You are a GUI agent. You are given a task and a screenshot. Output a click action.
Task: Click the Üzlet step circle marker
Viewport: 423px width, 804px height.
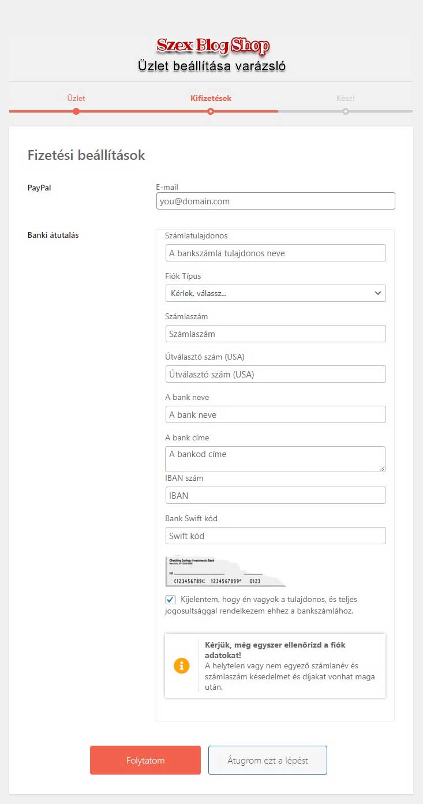click(x=76, y=111)
